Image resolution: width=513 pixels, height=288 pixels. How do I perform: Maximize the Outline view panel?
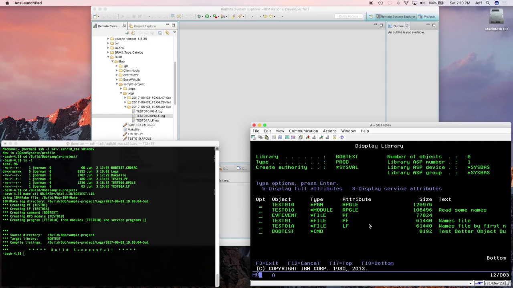click(434, 25)
